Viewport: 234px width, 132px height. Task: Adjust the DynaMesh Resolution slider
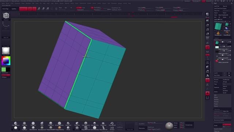click(155, 122)
